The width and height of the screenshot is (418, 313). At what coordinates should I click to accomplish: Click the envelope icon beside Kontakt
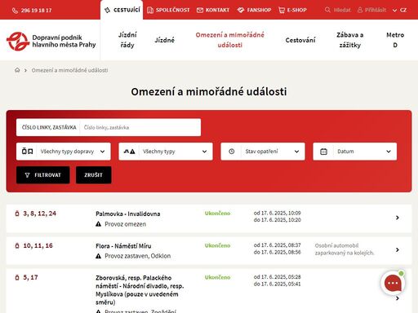click(200, 10)
